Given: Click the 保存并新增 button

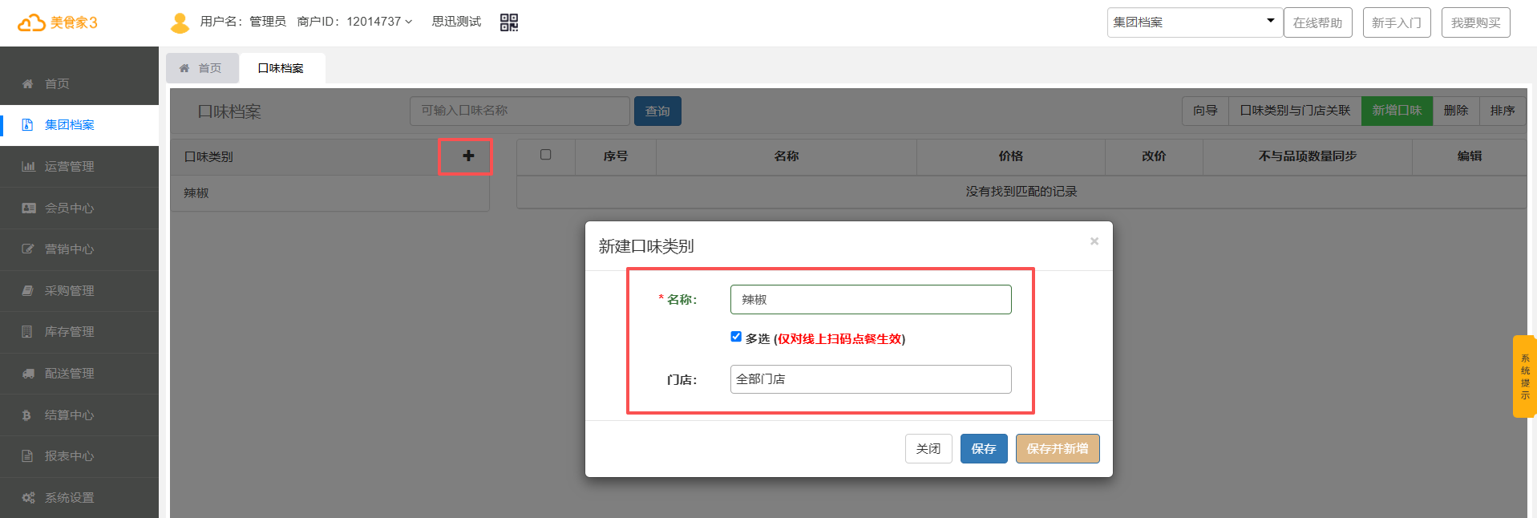Looking at the screenshot, I should tap(1057, 449).
